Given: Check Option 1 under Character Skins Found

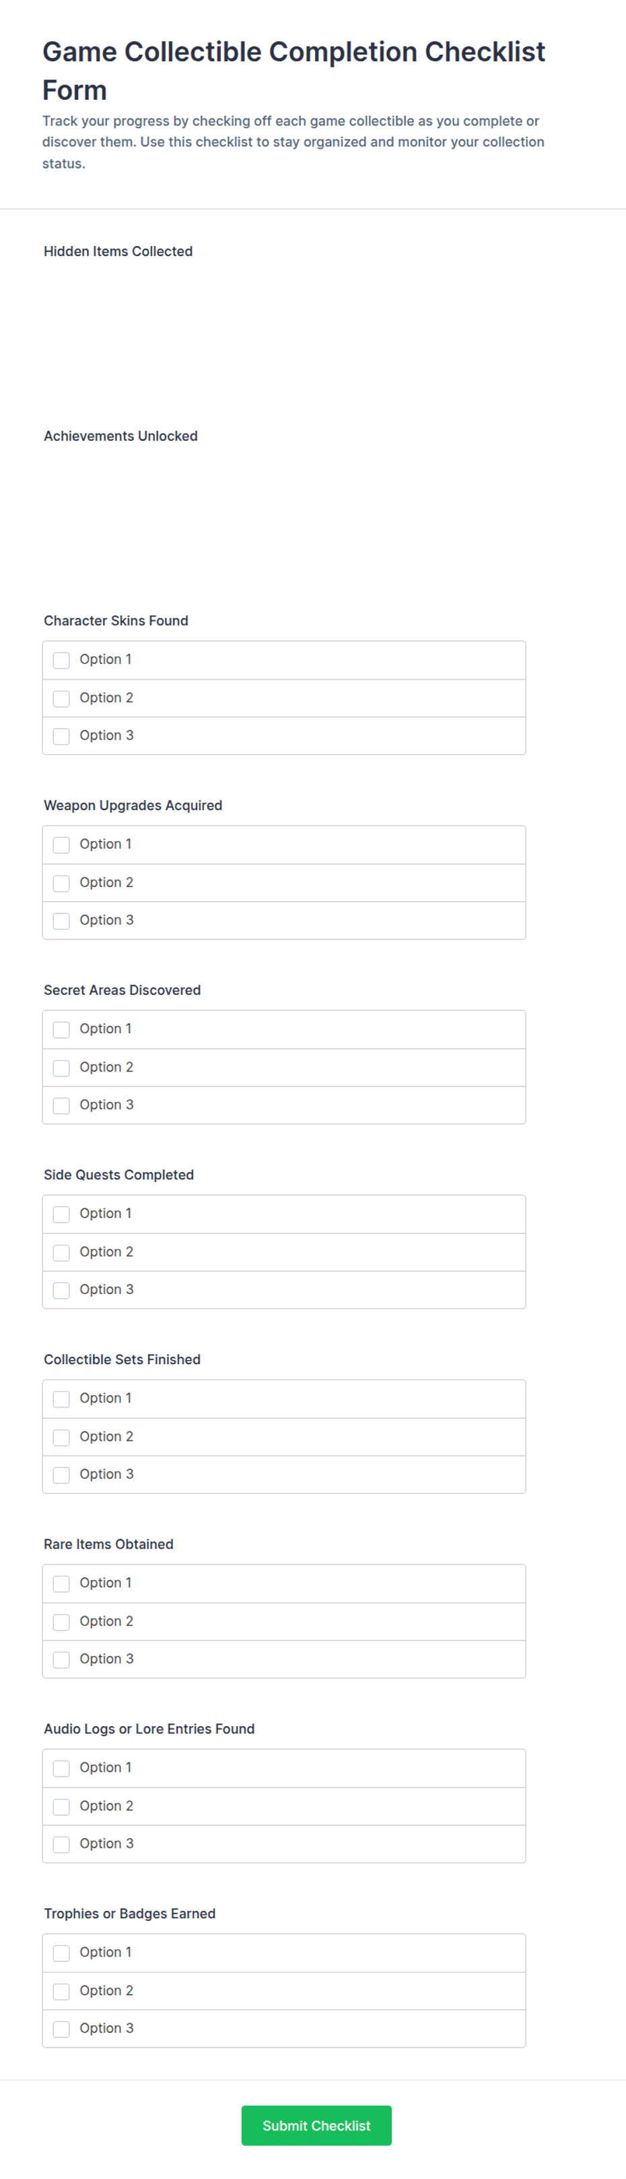Looking at the screenshot, I should point(61,660).
